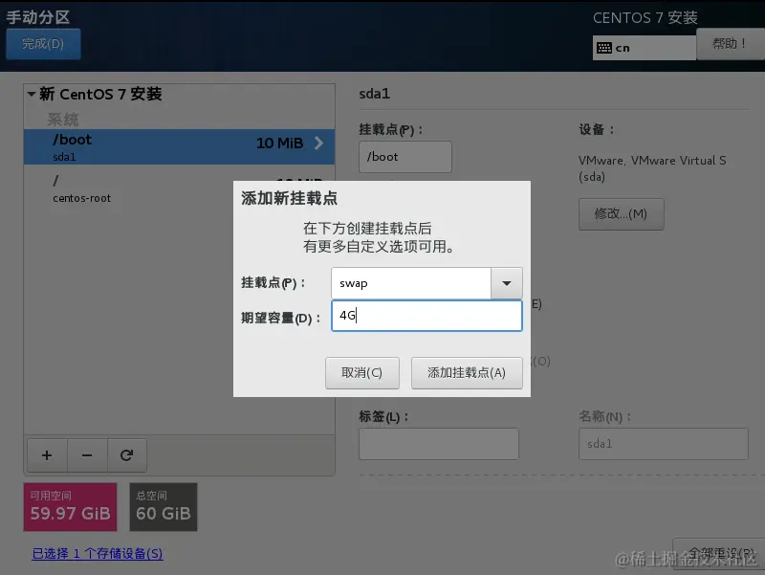The image size is (765, 575).
Task: Open the swap mount point dropdown
Action: (x=507, y=282)
